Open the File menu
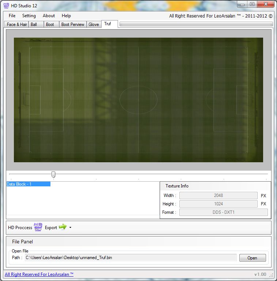The width and height of the screenshot is (277, 281). (x=12, y=16)
